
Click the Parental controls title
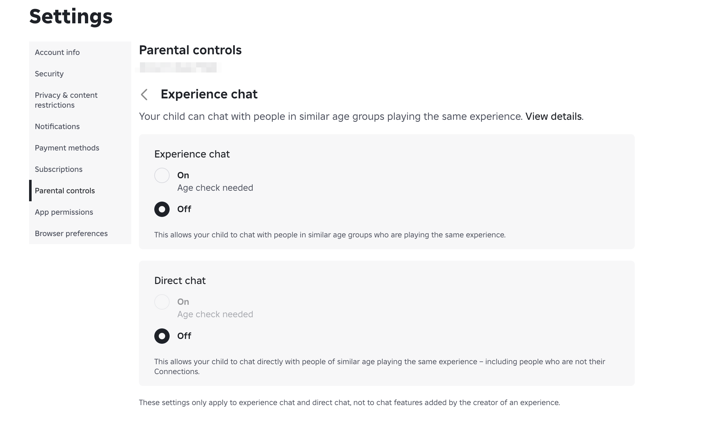tap(190, 50)
